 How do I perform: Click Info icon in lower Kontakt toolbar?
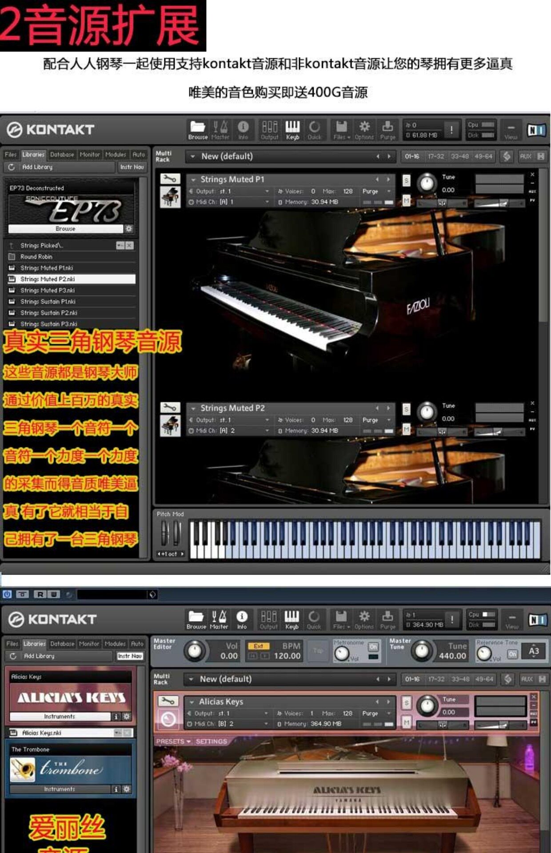[x=242, y=620]
